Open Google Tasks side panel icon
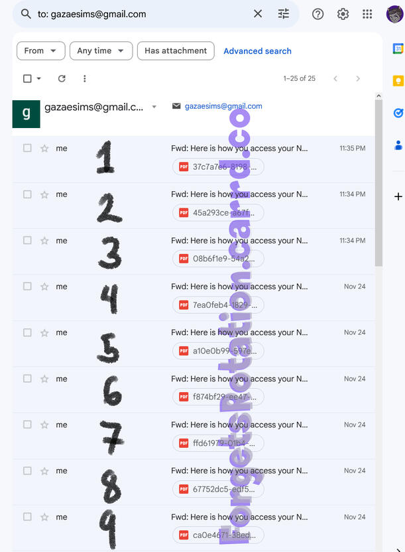Image resolution: width=405 pixels, height=552 pixels. click(x=398, y=113)
